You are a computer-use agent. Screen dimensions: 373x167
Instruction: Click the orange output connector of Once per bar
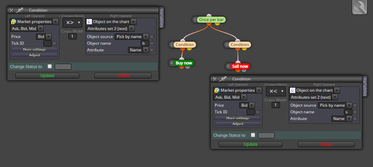[209, 23]
